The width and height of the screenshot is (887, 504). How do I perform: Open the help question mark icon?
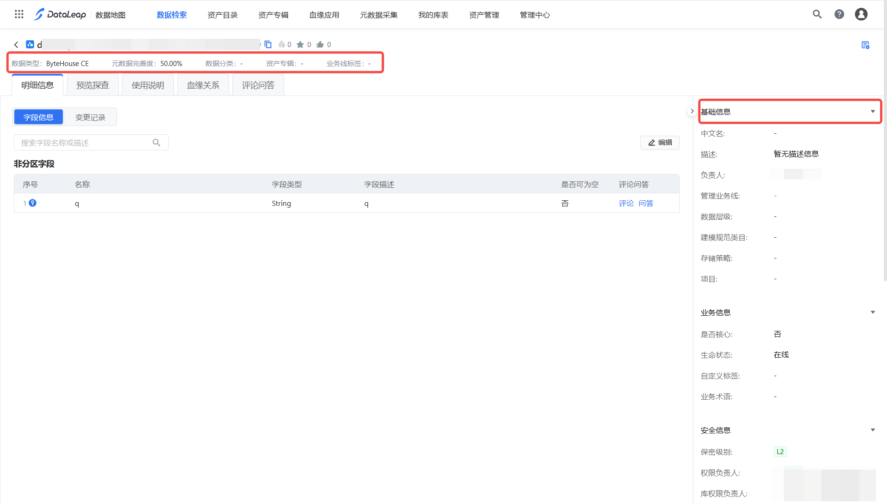click(839, 14)
